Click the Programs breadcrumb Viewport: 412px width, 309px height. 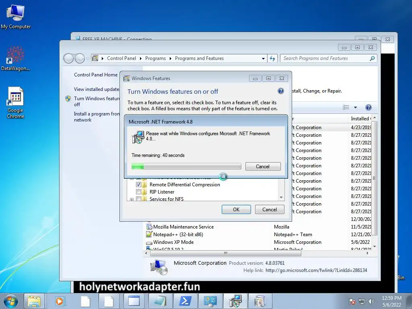(155, 58)
